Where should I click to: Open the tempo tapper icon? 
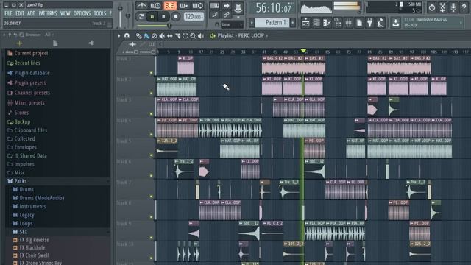[380, 23]
